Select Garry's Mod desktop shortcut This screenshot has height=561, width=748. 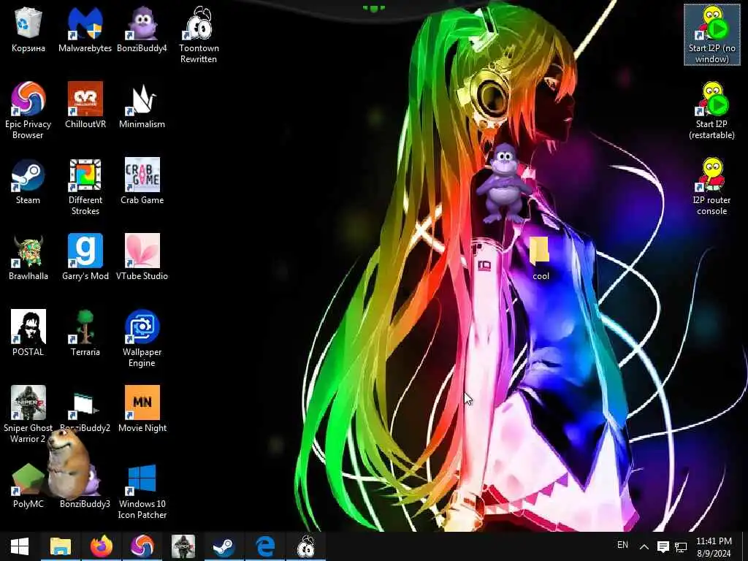[85, 257]
